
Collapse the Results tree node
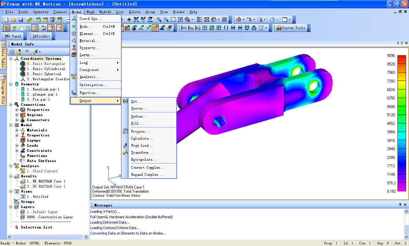pos(11,176)
